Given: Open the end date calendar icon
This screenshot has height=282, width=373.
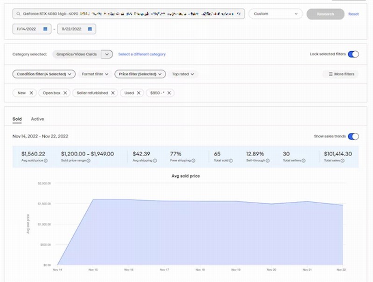Looking at the screenshot, I should 90,29.
